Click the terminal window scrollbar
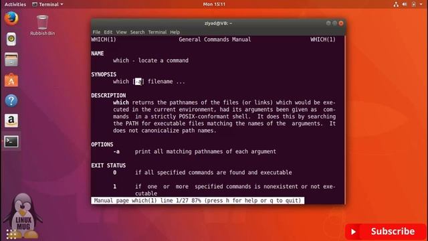 click(x=344, y=120)
